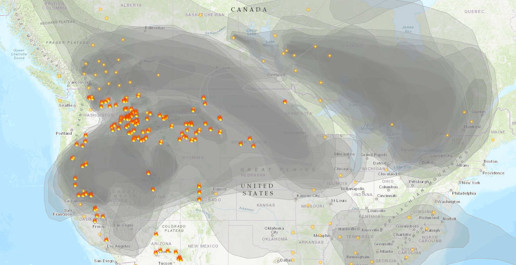Click the fire icon above the Utah label

pyautogui.click(x=153, y=189)
